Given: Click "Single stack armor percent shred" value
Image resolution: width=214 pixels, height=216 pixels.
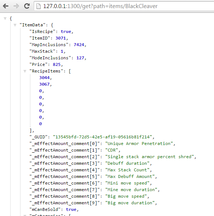Looking at the screenshot, I should [x=150, y=157].
